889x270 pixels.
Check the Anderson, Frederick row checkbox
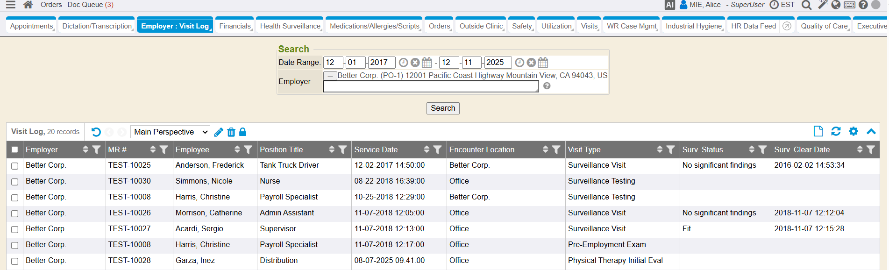15,166
